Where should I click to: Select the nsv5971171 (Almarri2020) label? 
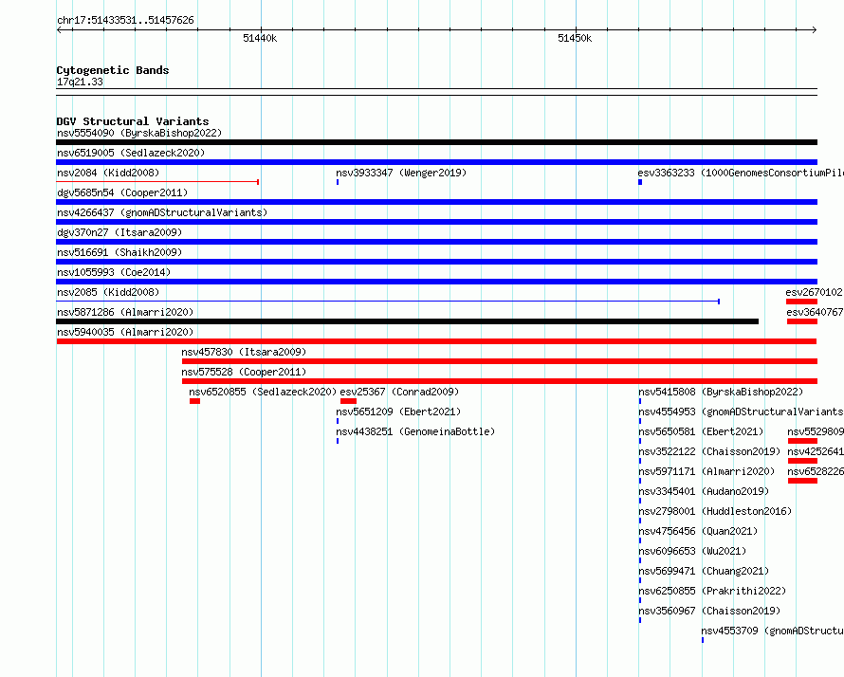tap(706, 471)
